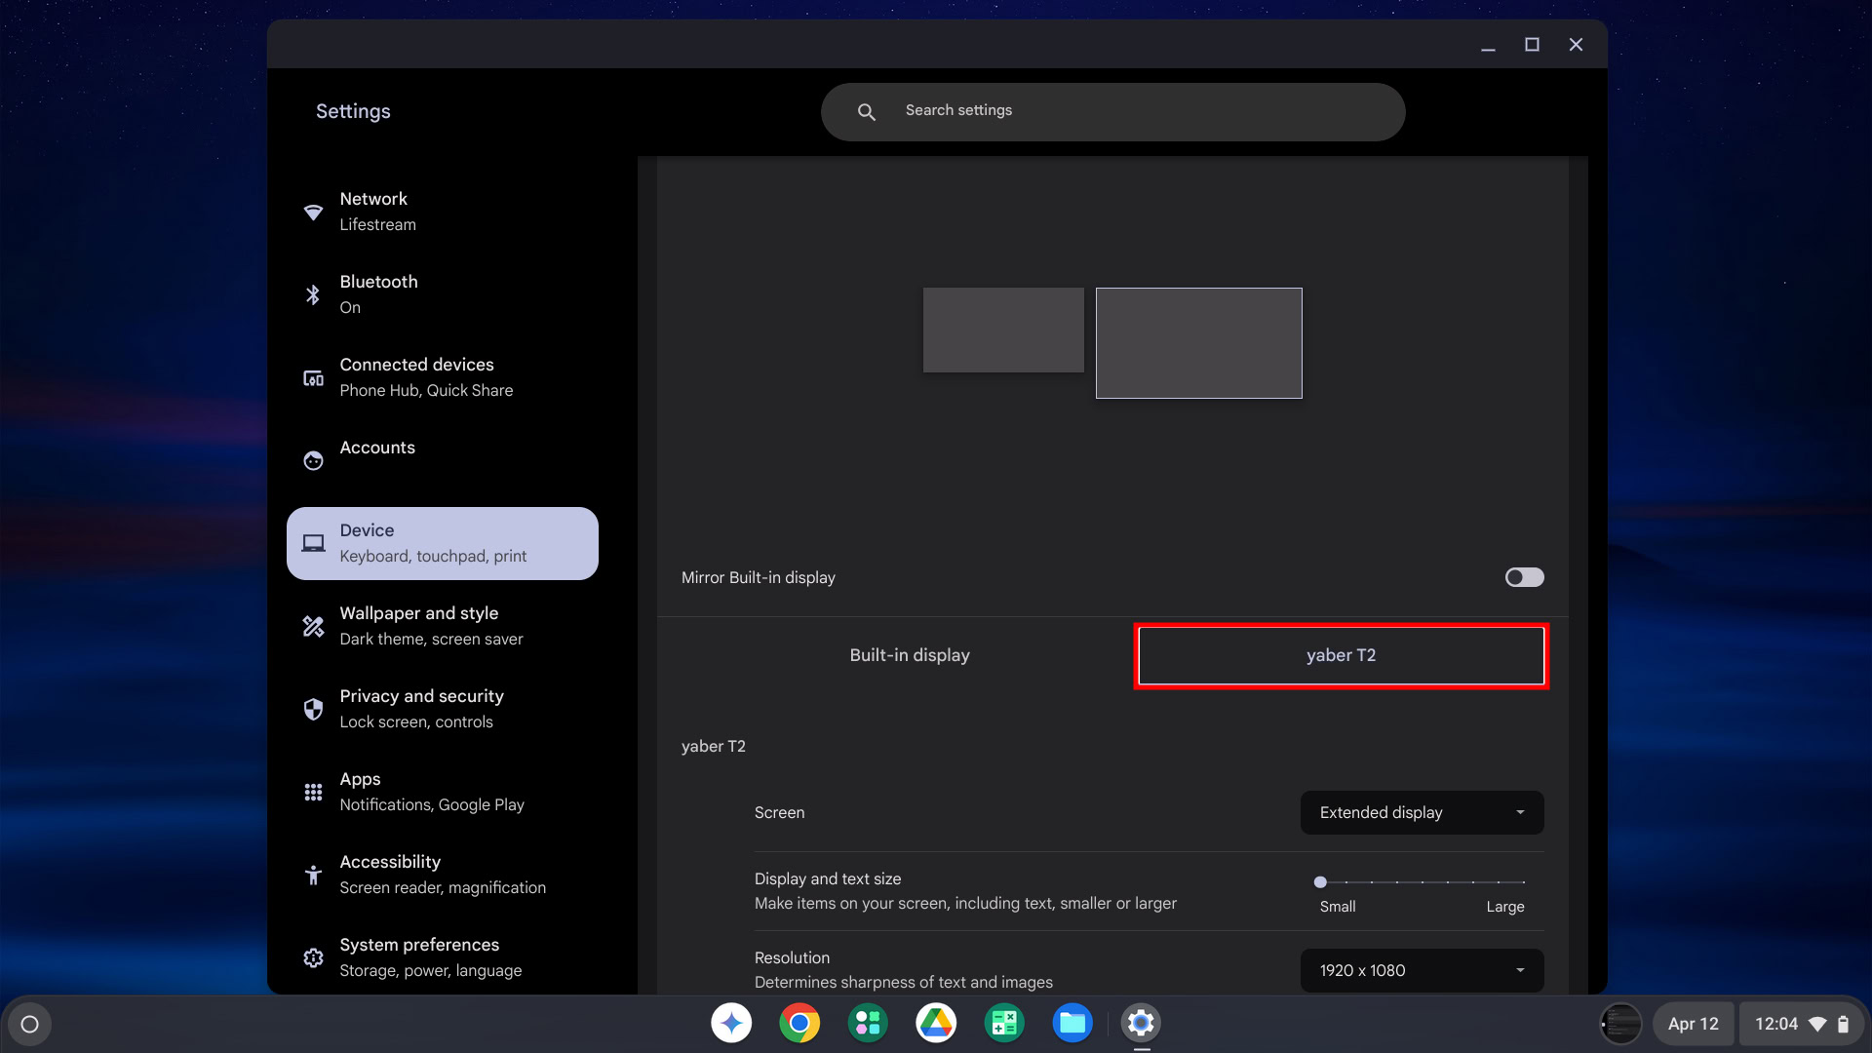This screenshot has width=1872, height=1053.
Task: Select the yaber T2 tab
Action: tap(1341, 655)
